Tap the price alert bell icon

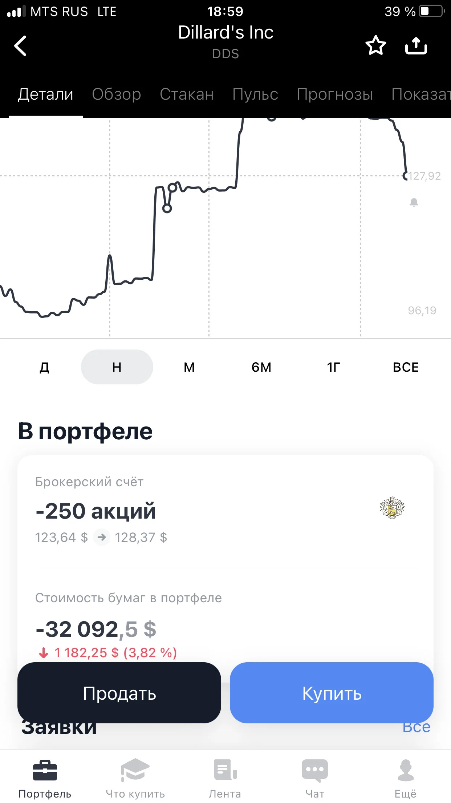coord(414,202)
